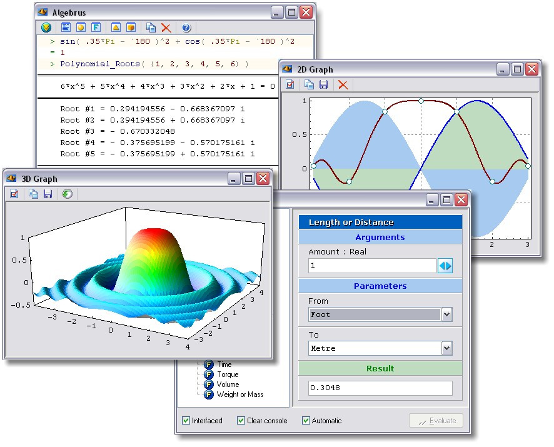
Task: Click the Root #4 result line
Action: tap(157, 143)
